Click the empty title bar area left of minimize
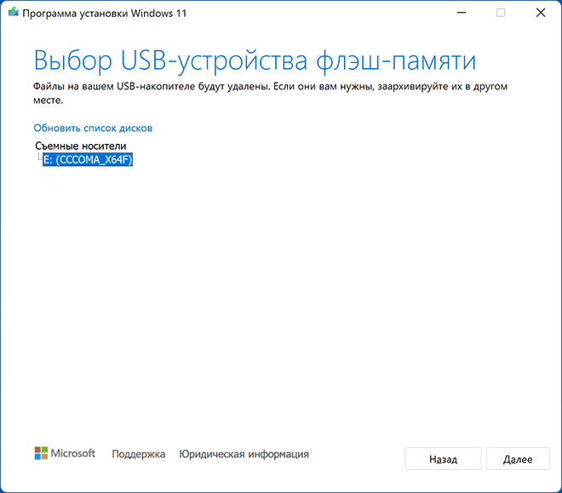The image size is (562, 493). [341, 13]
